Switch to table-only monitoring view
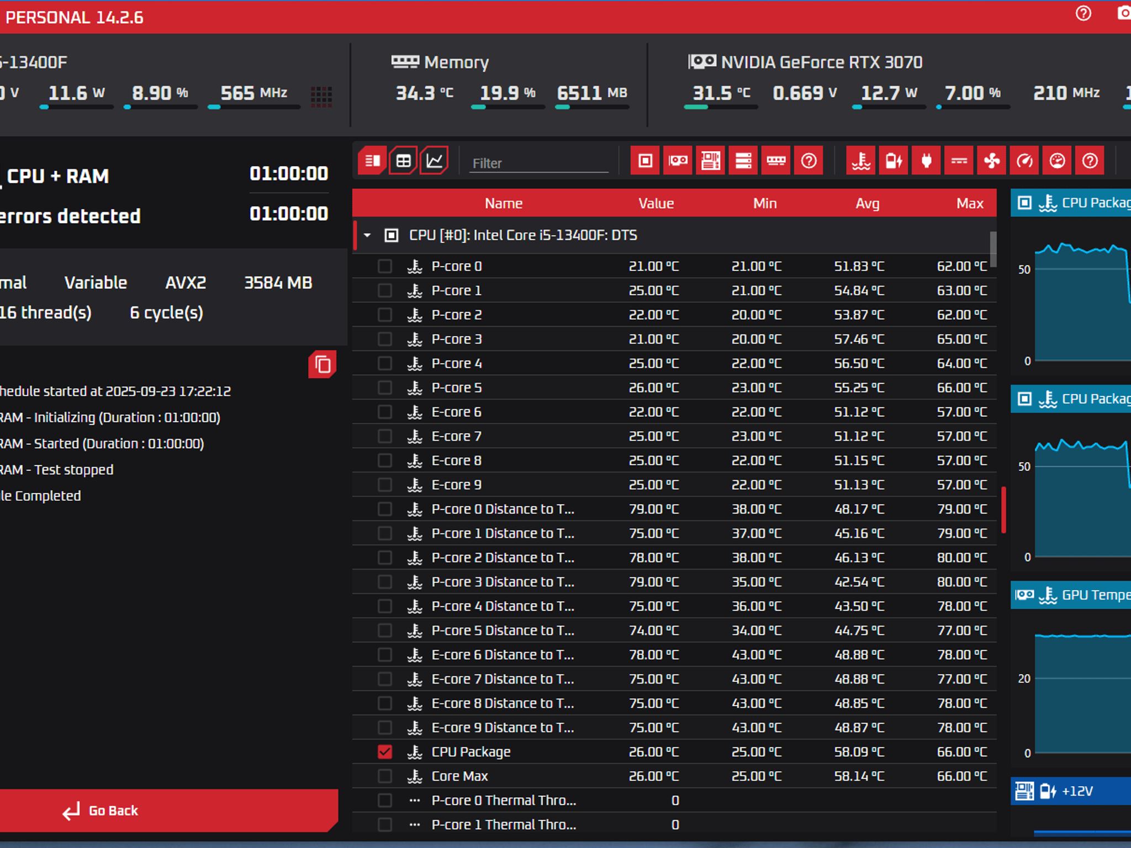Screen dimensions: 1131x848 (403, 161)
